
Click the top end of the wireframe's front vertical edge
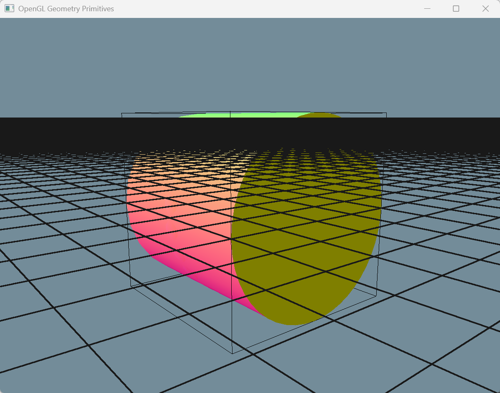click(x=230, y=112)
